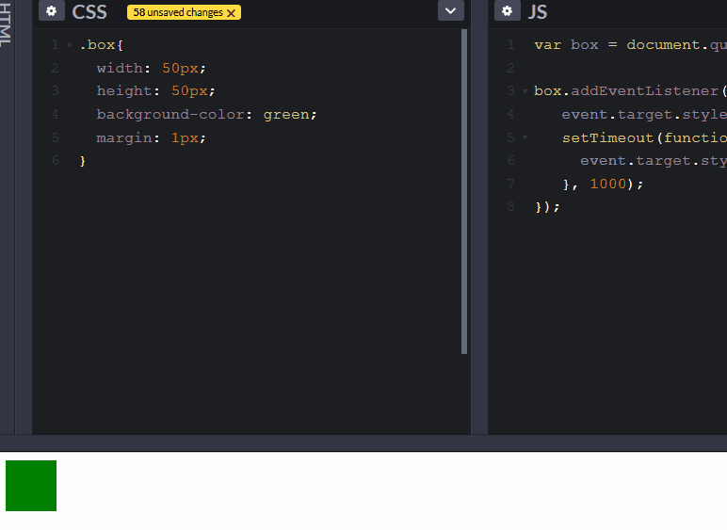727x530 pixels.
Task: Open the CSS panel settings gear
Action: click(x=51, y=11)
